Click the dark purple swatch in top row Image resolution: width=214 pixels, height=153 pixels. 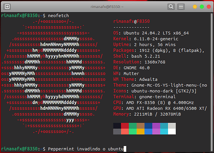156,126
